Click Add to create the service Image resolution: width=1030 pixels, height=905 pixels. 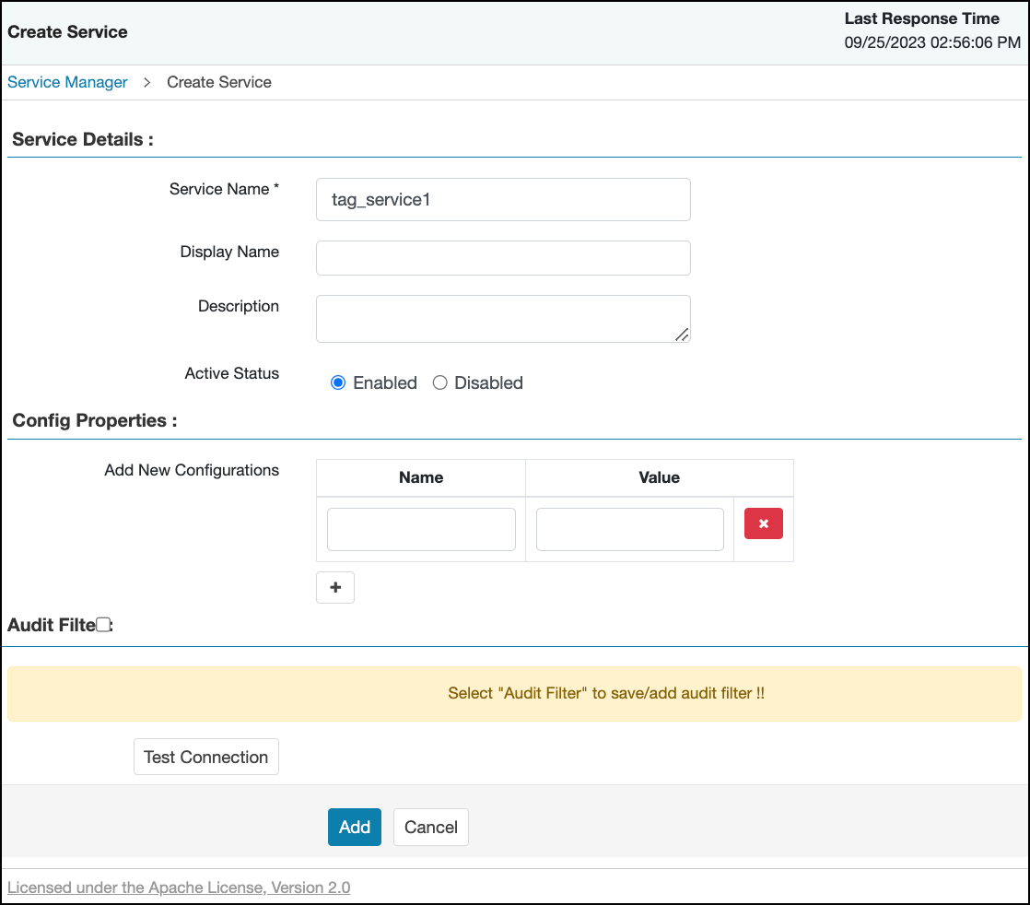pos(354,828)
